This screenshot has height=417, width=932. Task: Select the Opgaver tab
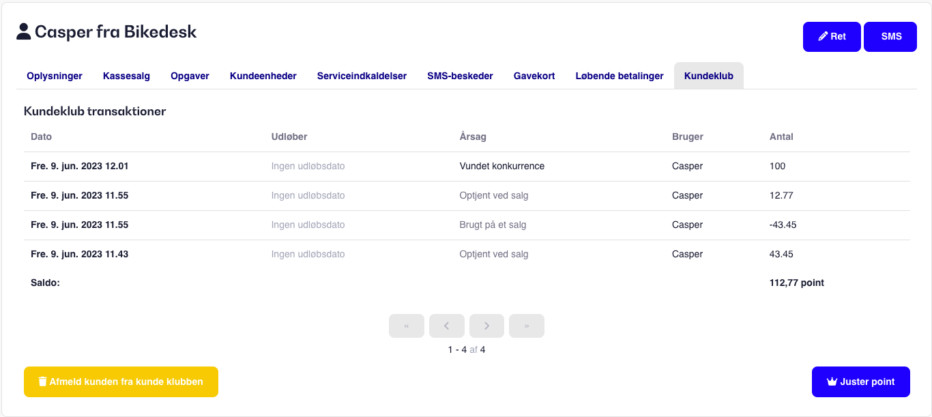(190, 76)
